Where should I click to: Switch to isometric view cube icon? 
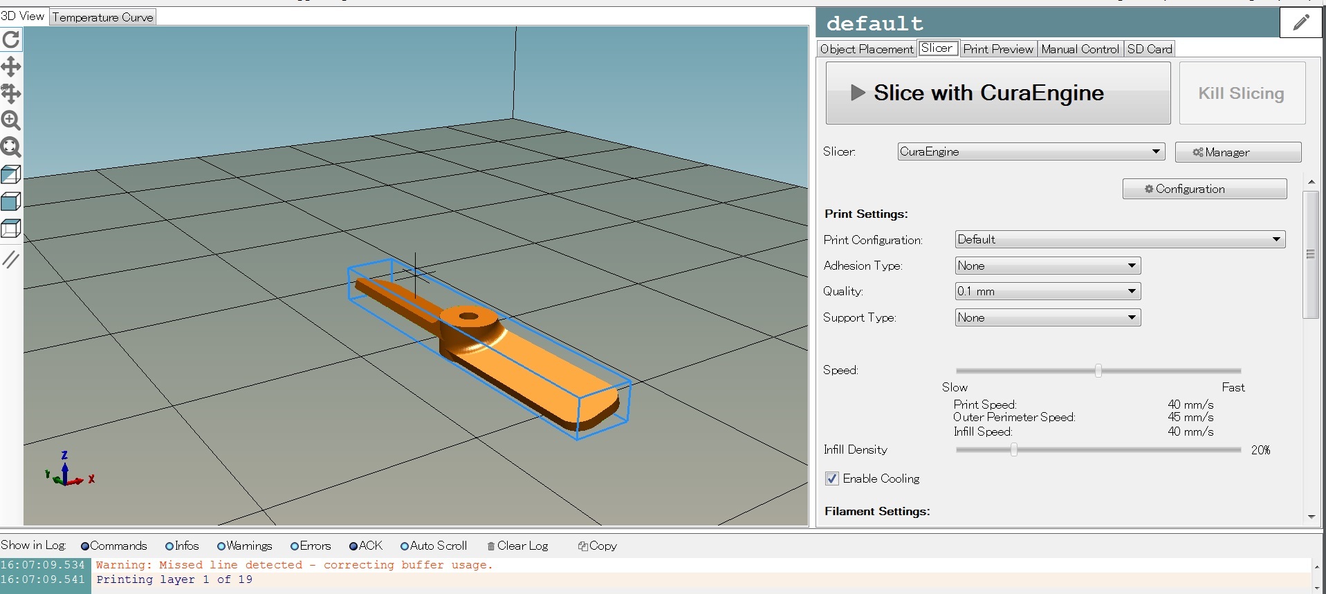click(11, 174)
